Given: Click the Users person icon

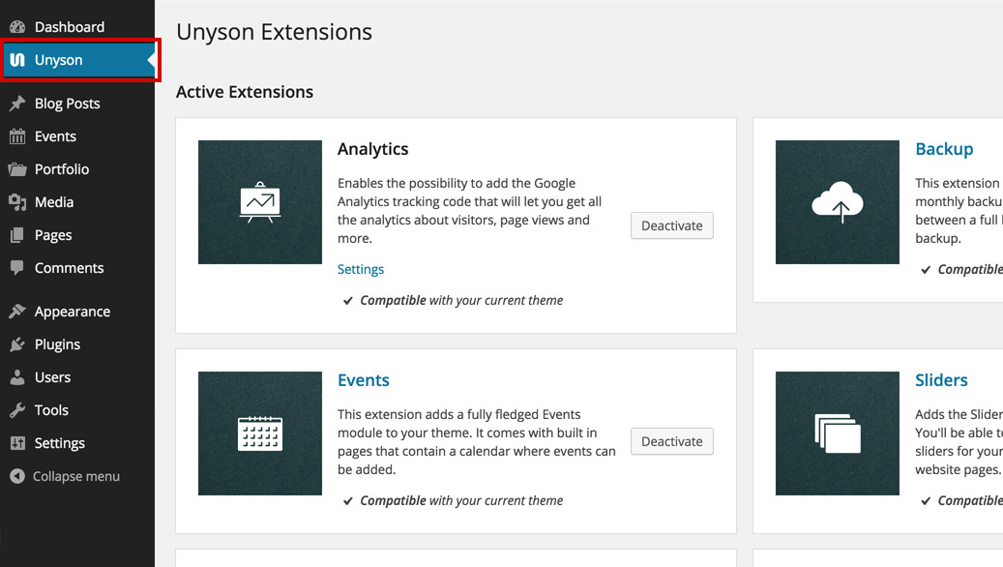Looking at the screenshot, I should 17,377.
